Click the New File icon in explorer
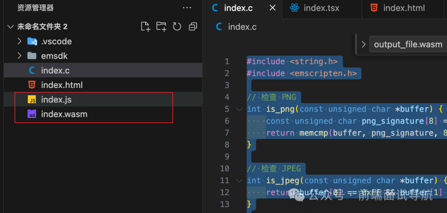Image resolution: width=447 pixels, height=213 pixels. 145,27
